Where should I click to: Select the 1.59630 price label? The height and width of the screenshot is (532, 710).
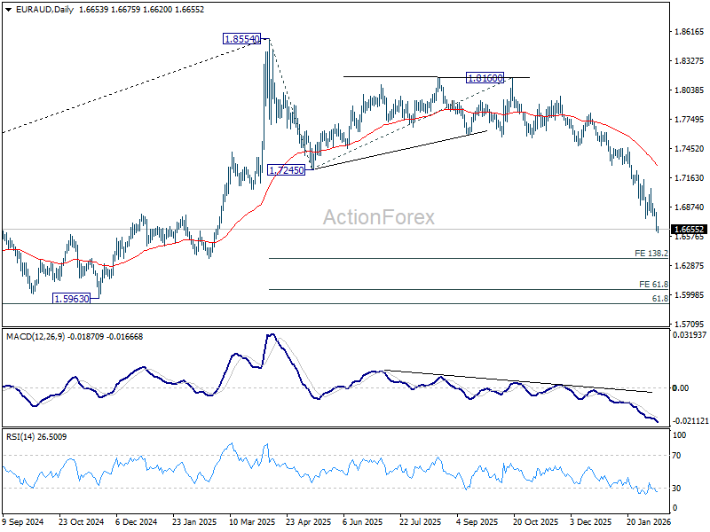72,299
